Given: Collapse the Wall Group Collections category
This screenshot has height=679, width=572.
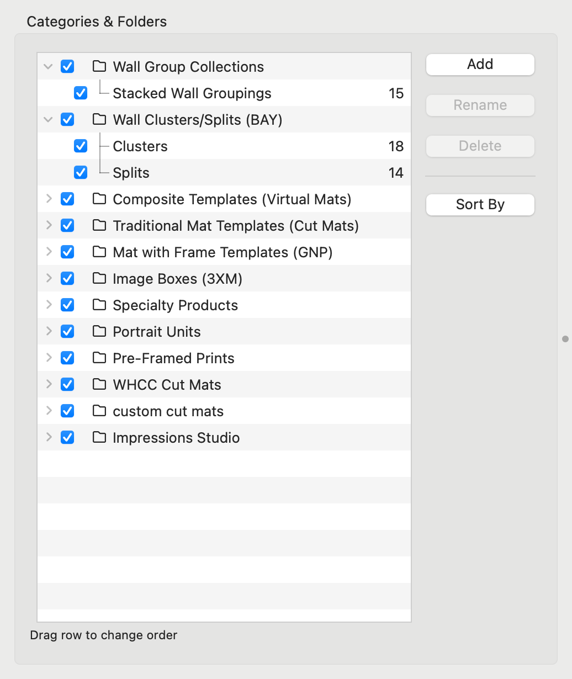Looking at the screenshot, I should pos(49,67).
